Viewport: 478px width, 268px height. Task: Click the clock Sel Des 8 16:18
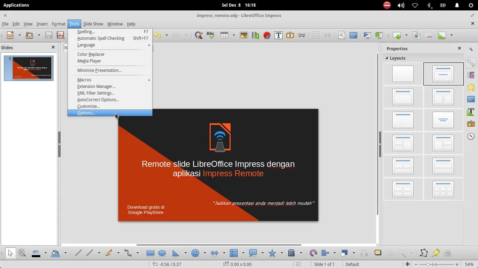[239, 5]
